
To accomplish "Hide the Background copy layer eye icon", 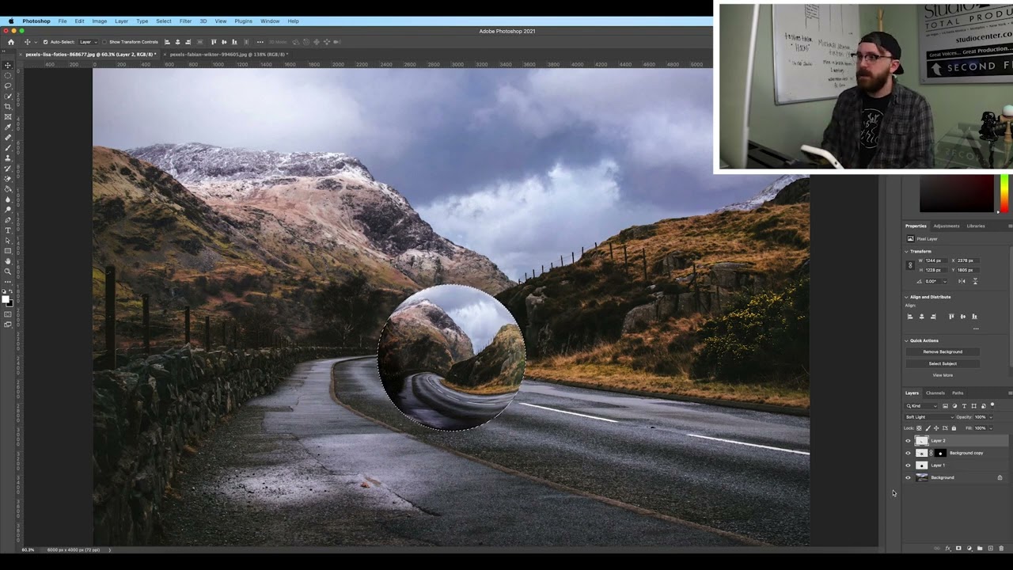I will pyautogui.click(x=908, y=453).
